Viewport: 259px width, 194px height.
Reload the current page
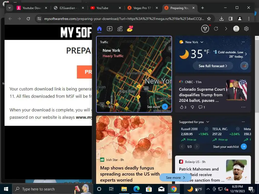pyautogui.click(x=28, y=19)
